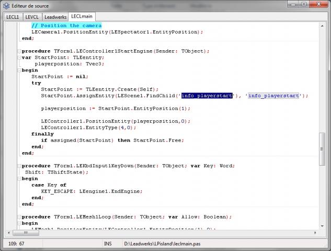Screen dimensions: 331x251
Task: Click the file path D:\Leadwerks\LPisland\leclmain.pas
Action: [x=162, y=244]
